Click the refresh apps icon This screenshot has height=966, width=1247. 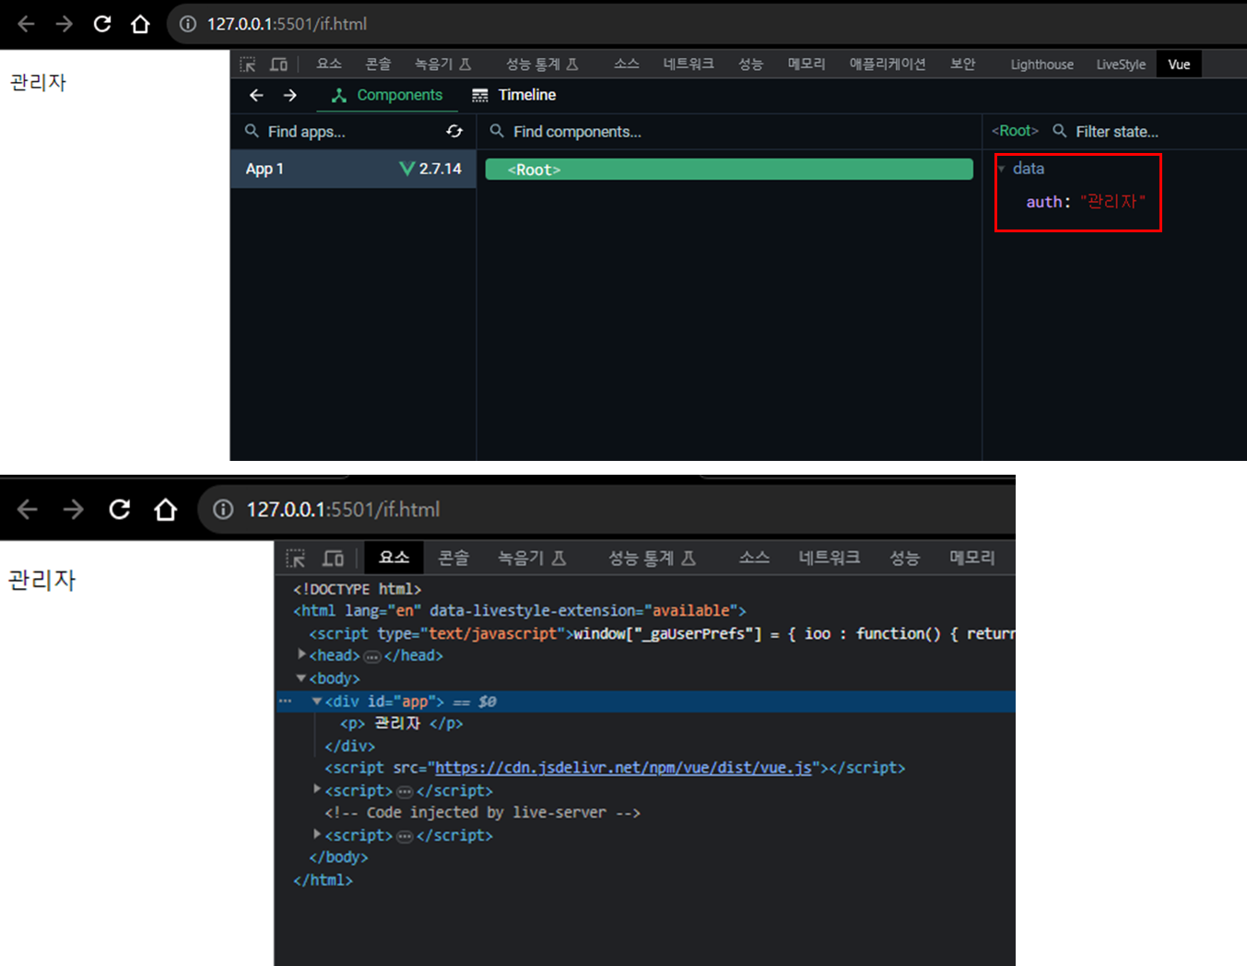click(x=454, y=131)
